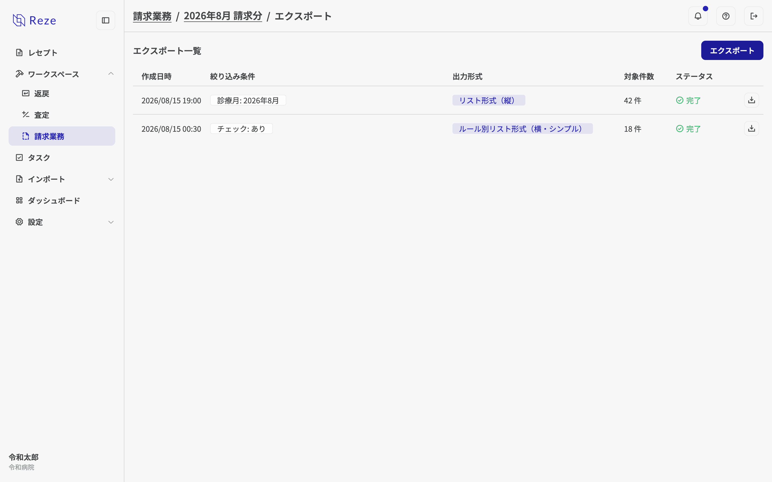Viewport: 772px width, 482px height.
Task: Click the 2026年8月 請求分 breadcrumb link
Action: [x=223, y=16]
